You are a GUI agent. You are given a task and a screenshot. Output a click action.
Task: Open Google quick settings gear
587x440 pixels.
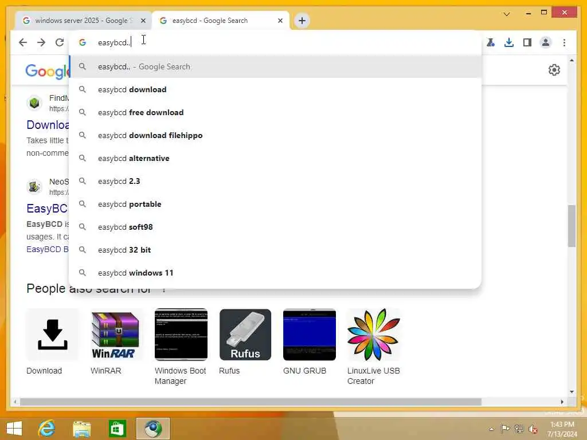coord(554,70)
